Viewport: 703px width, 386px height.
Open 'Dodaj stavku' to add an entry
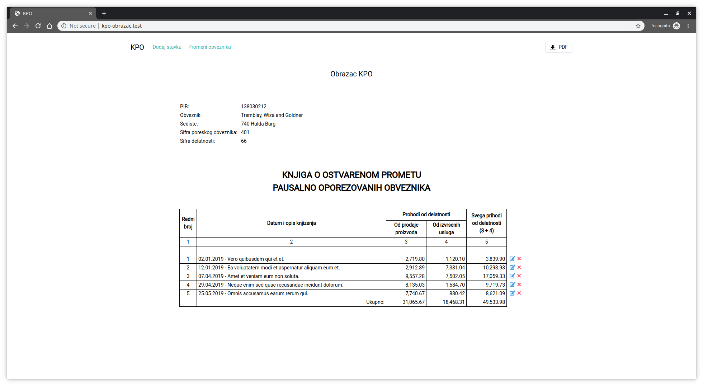click(x=167, y=47)
